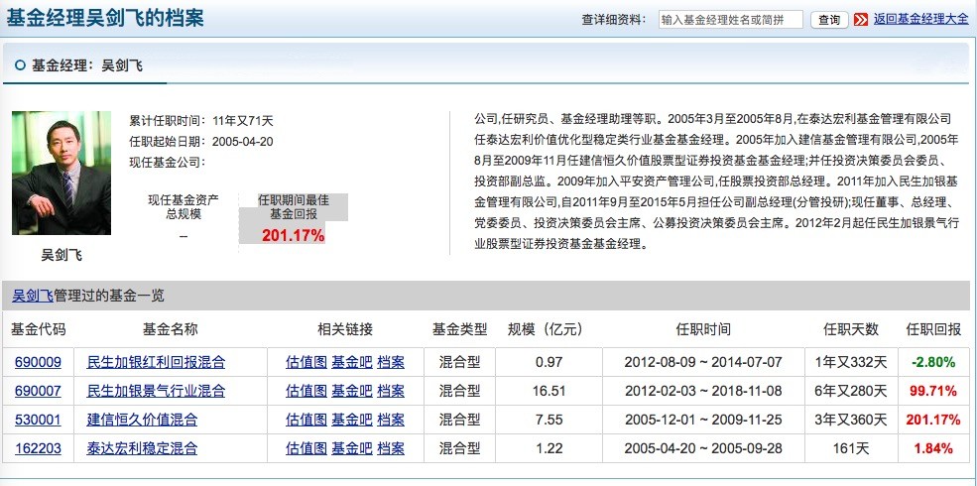Open 估值图 for 泰达宏利稳定混合
Image resolution: width=977 pixels, height=486 pixels.
click(x=306, y=448)
